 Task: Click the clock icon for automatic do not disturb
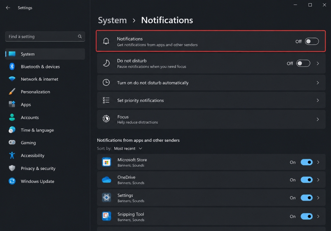coord(106,82)
